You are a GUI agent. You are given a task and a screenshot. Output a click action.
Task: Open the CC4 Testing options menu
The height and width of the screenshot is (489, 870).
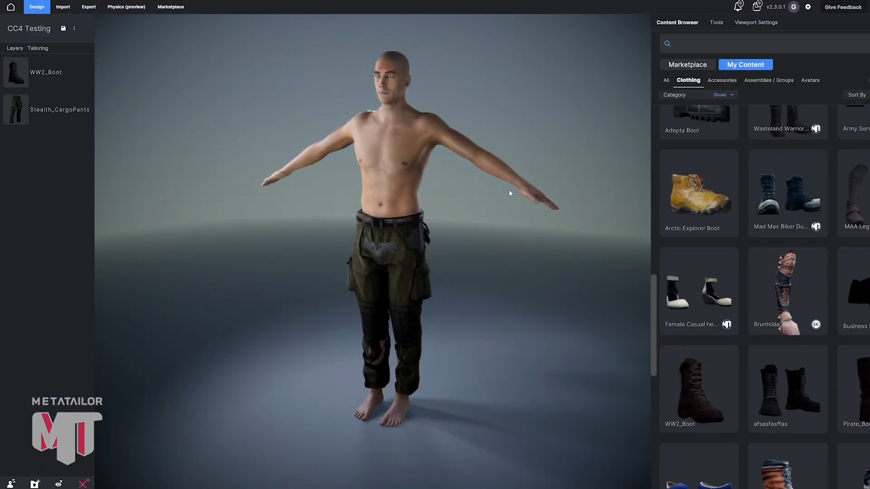[74, 28]
